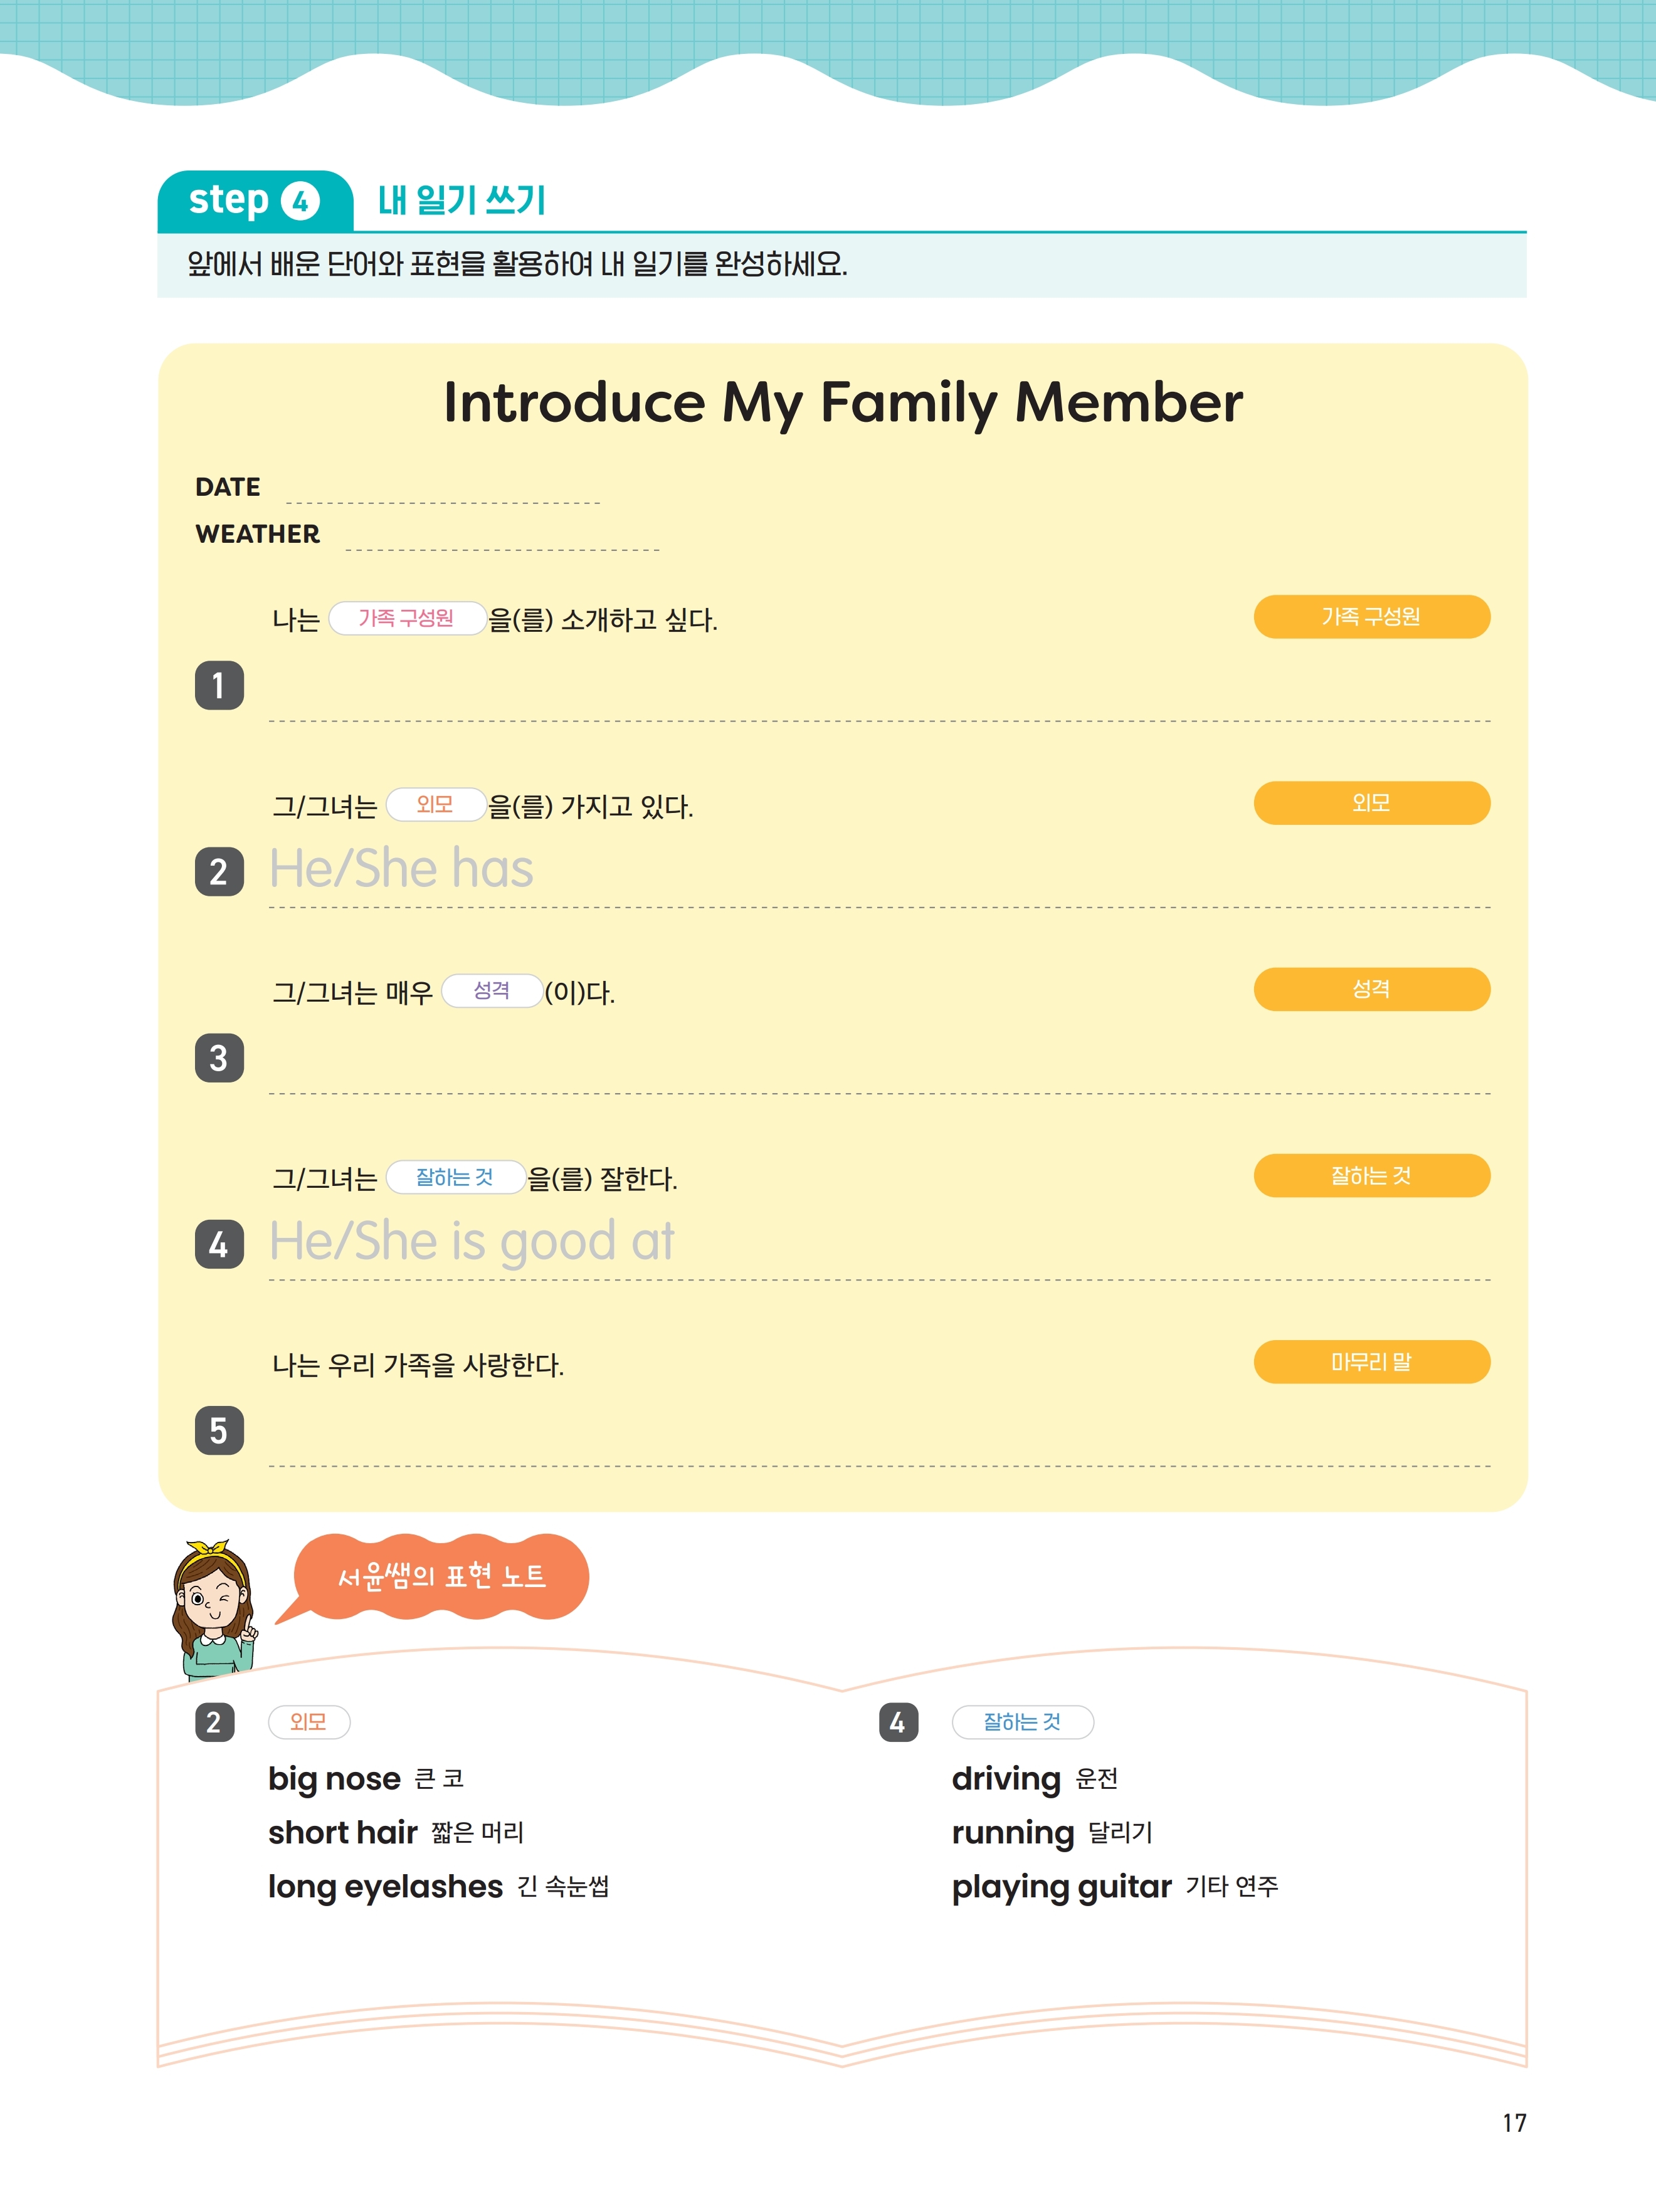
Task: Click the orange 성격 label button
Action: pyautogui.click(x=1371, y=989)
